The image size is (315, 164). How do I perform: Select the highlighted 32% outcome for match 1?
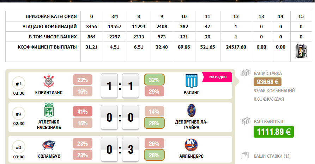154,80
